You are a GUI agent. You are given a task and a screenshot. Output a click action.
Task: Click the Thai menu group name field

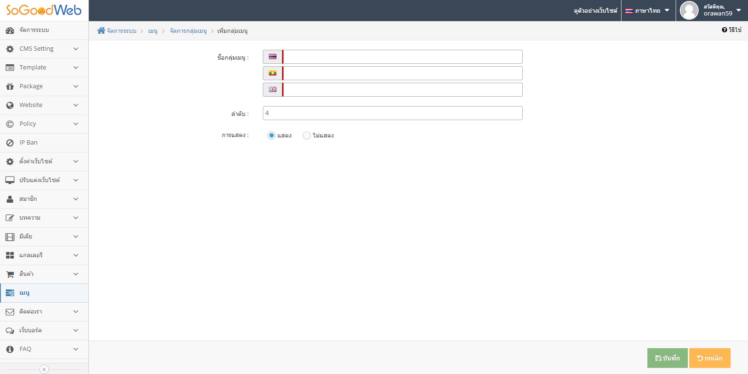coord(402,57)
